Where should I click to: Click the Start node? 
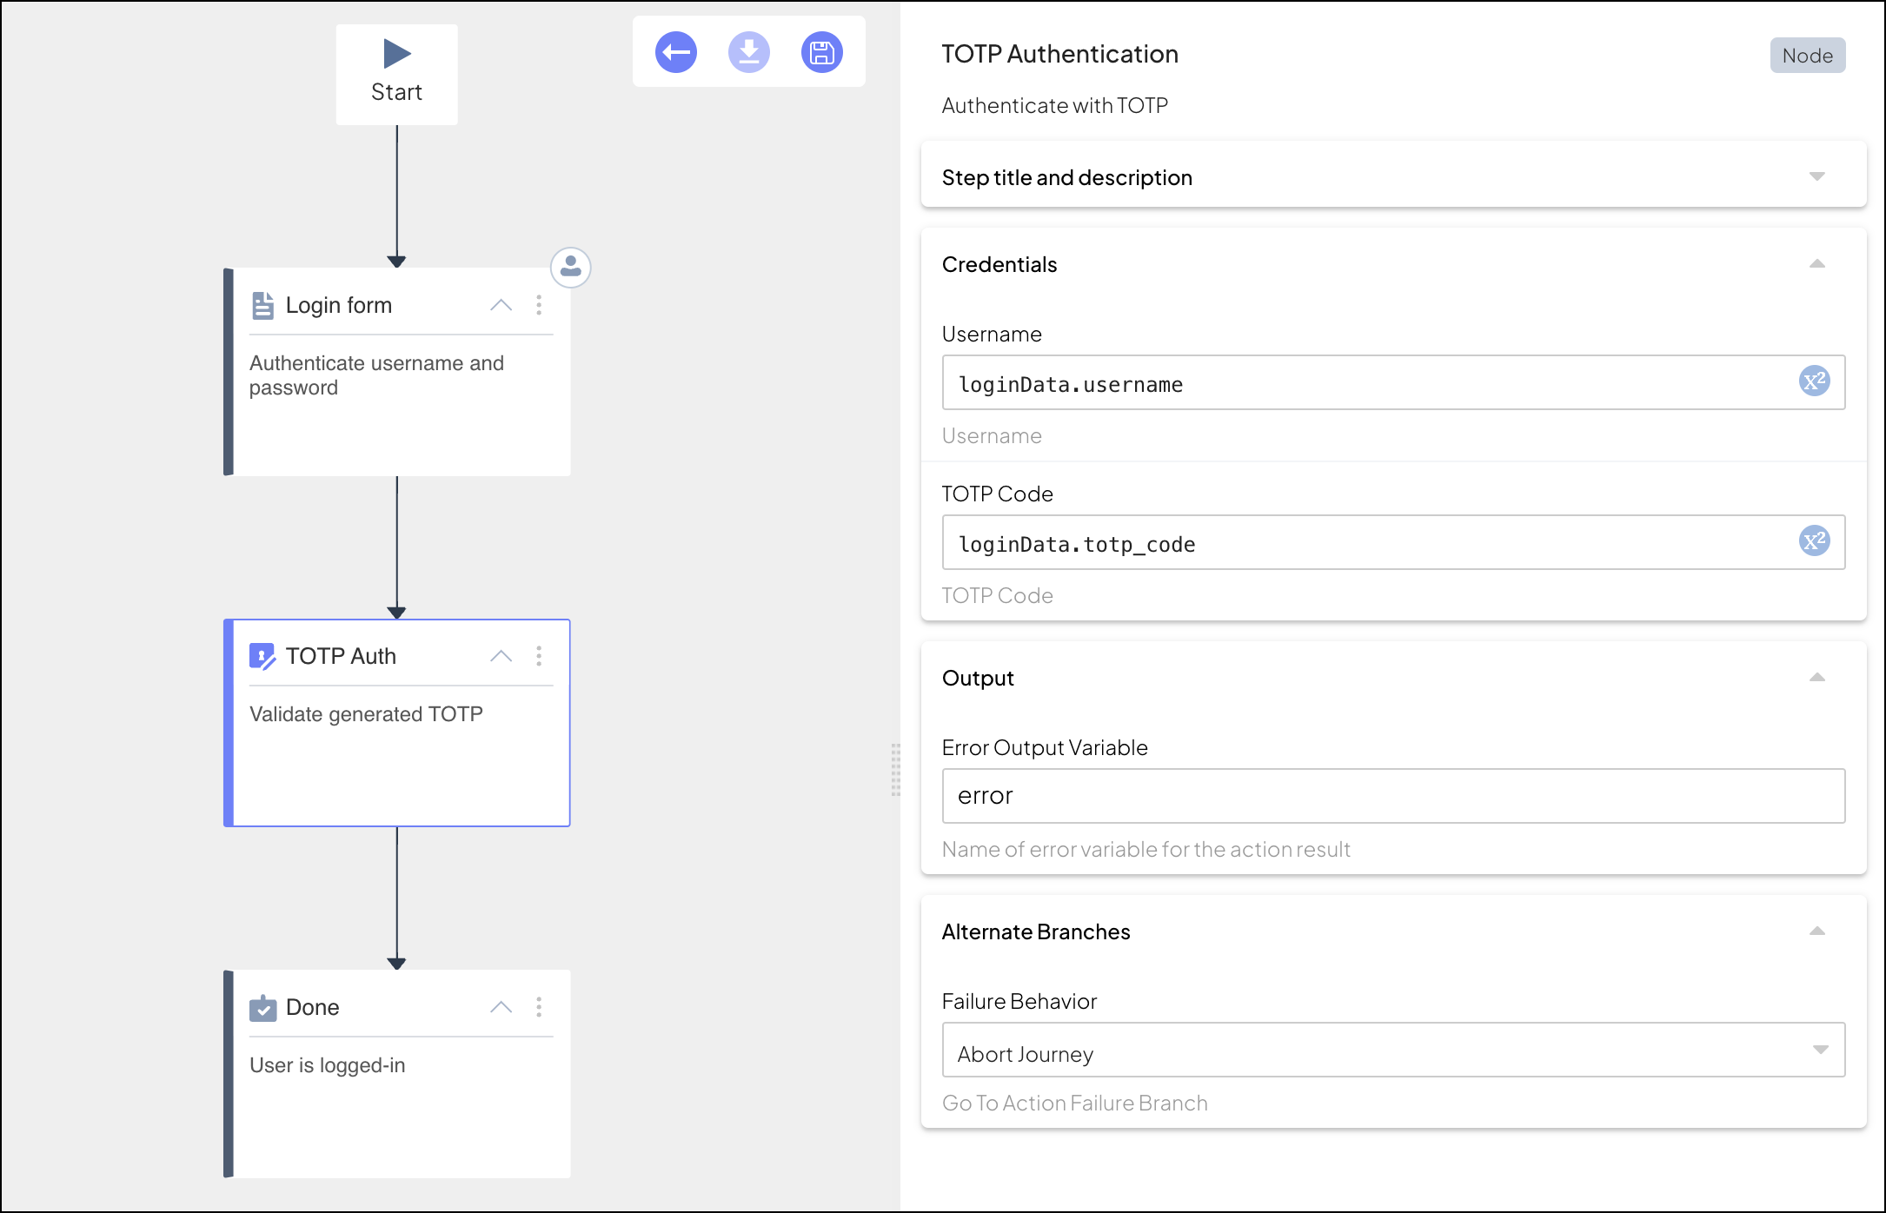(397, 74)
